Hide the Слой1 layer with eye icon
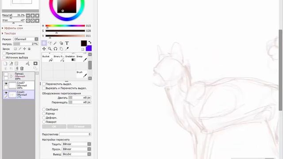The image size is (283, 159). click(6, 92)
